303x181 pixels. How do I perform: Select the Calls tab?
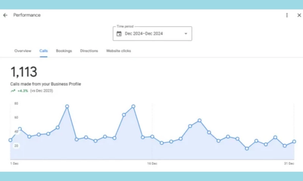click(44, 51)
